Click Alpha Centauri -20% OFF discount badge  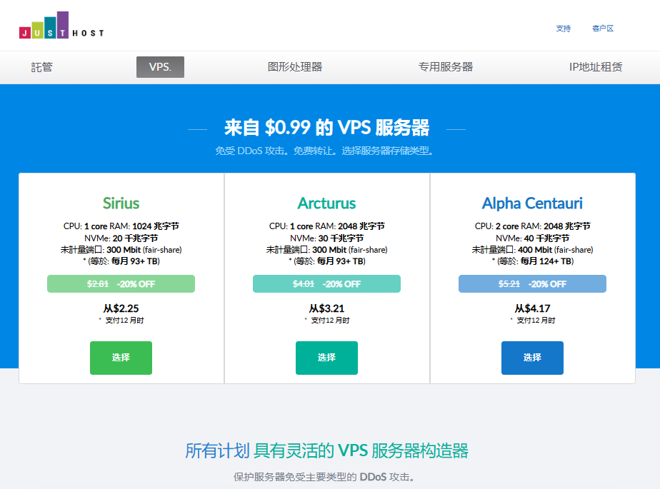(x=532, y=283)
